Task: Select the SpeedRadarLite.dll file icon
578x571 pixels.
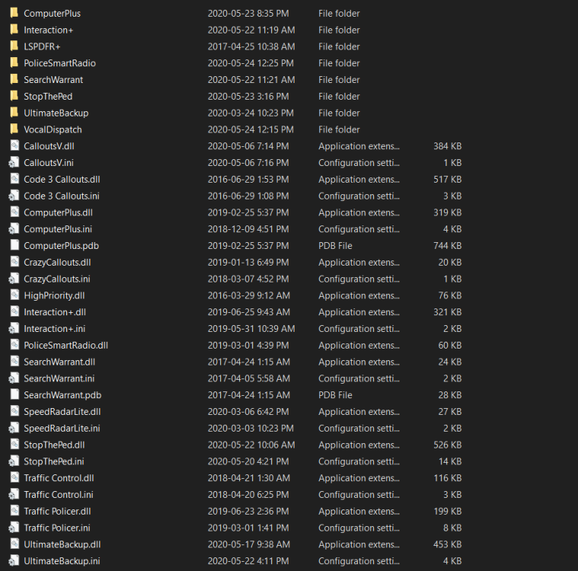Action: pos(14,411)
